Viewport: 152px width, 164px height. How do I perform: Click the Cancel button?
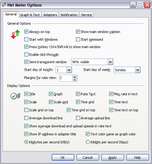click(x=88, y=158)
